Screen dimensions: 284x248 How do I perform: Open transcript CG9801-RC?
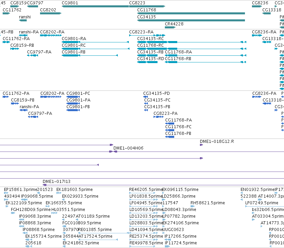tap(74, 45)
